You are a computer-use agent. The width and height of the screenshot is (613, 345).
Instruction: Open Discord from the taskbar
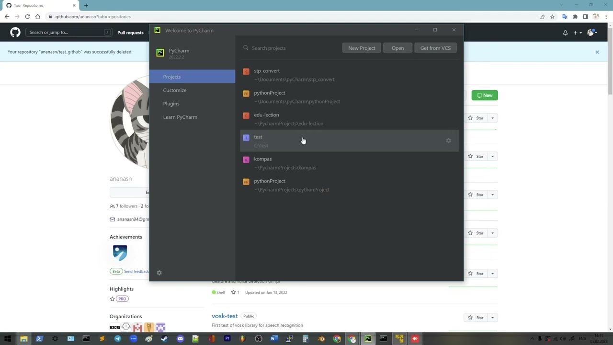(180, 339)
